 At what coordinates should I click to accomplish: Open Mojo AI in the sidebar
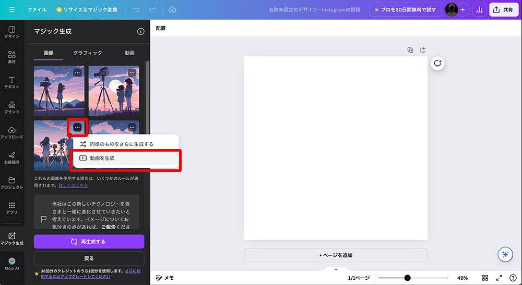(x=12, y=264)
